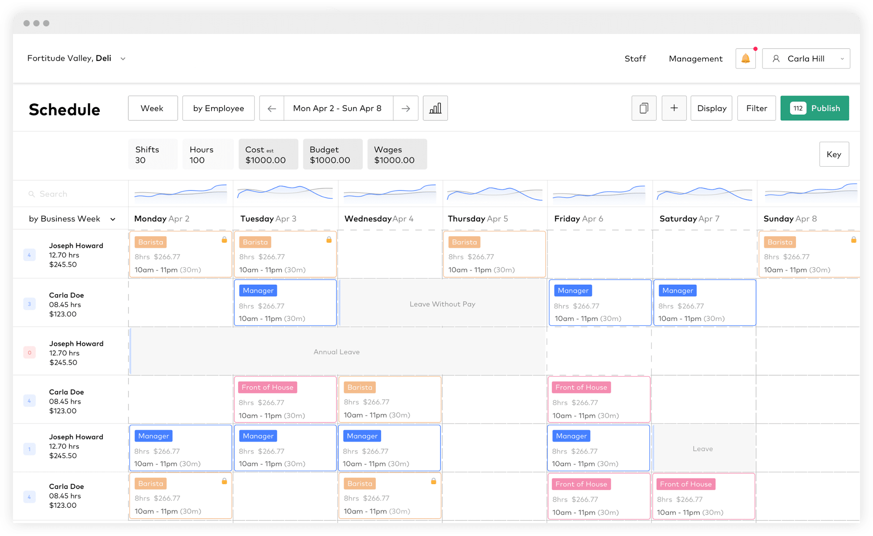Toggle the Budget summary tile
Image resolution: width=873 pixels, height=536 pixels.
(x=332, y=154)
